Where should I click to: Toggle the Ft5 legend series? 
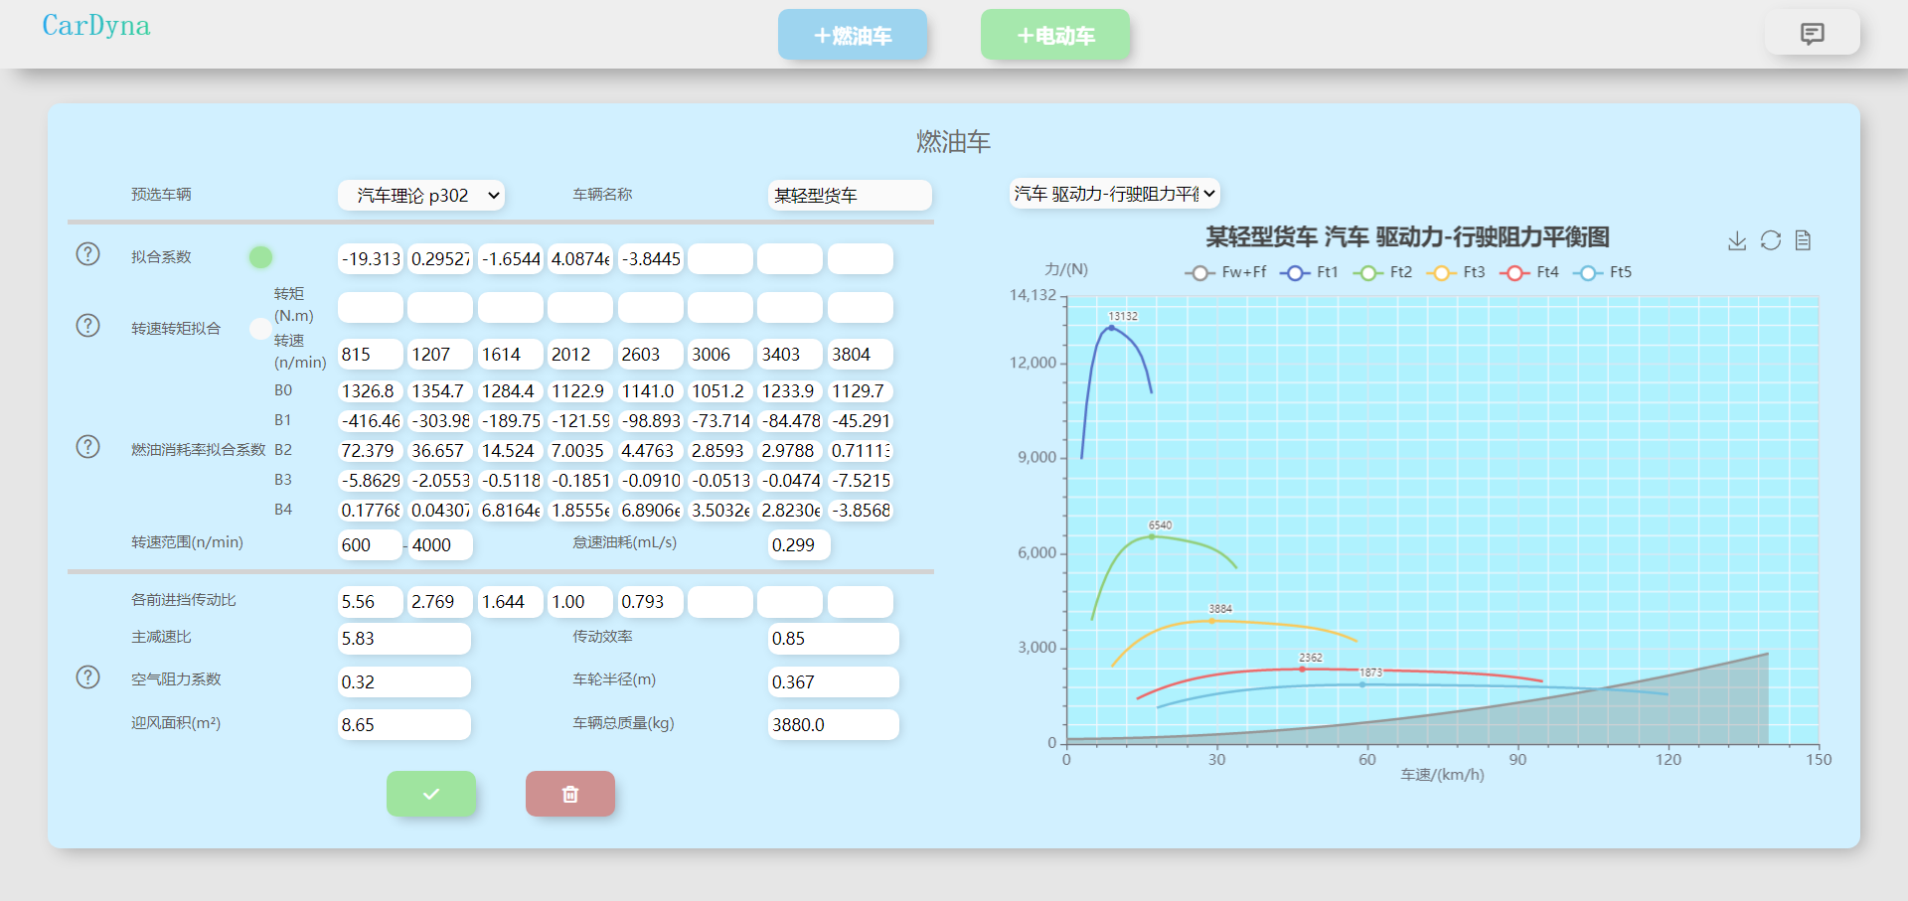click(x=1603, y=272)
